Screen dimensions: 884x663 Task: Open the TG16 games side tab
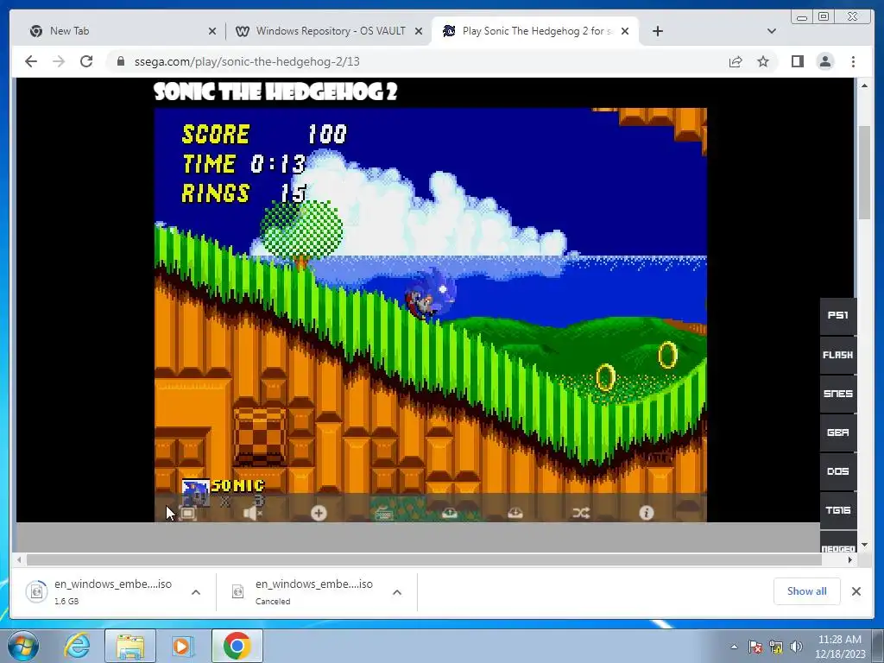(837, 510)
